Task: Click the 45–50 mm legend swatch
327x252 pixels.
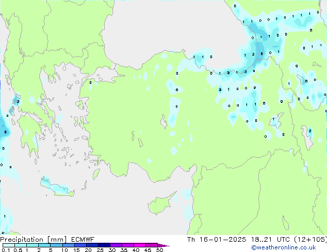Action: [152, 245]
